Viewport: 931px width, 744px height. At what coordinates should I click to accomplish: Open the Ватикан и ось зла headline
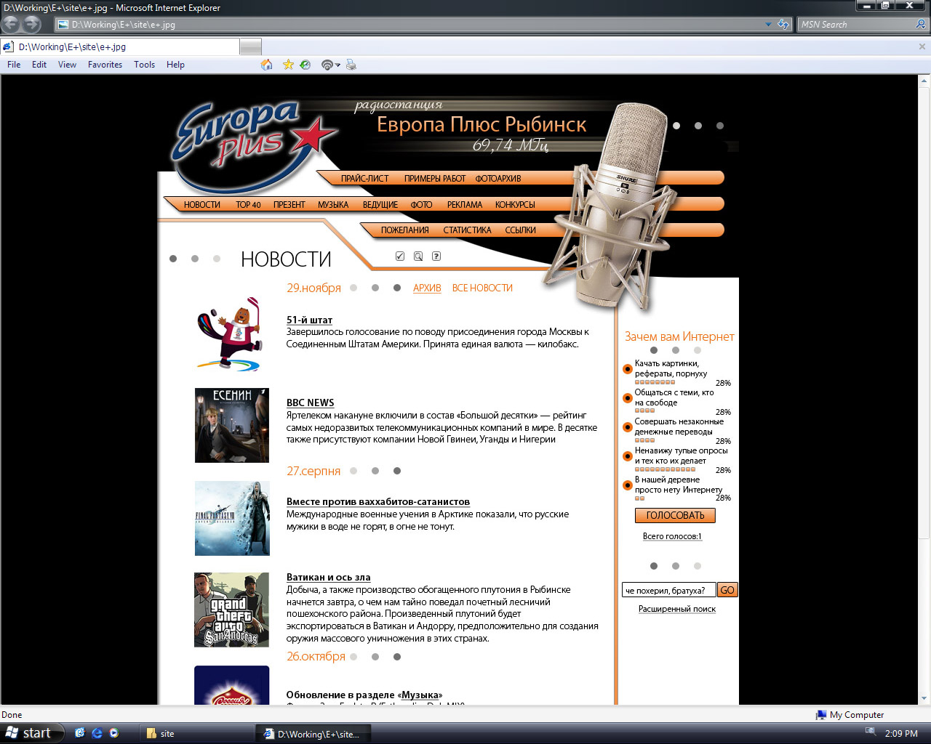pos(328,578)
